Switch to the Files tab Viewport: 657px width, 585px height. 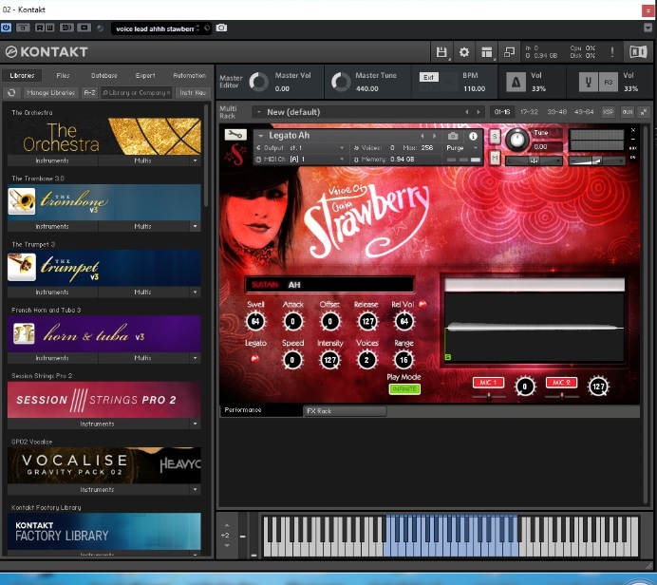(63, 75)
